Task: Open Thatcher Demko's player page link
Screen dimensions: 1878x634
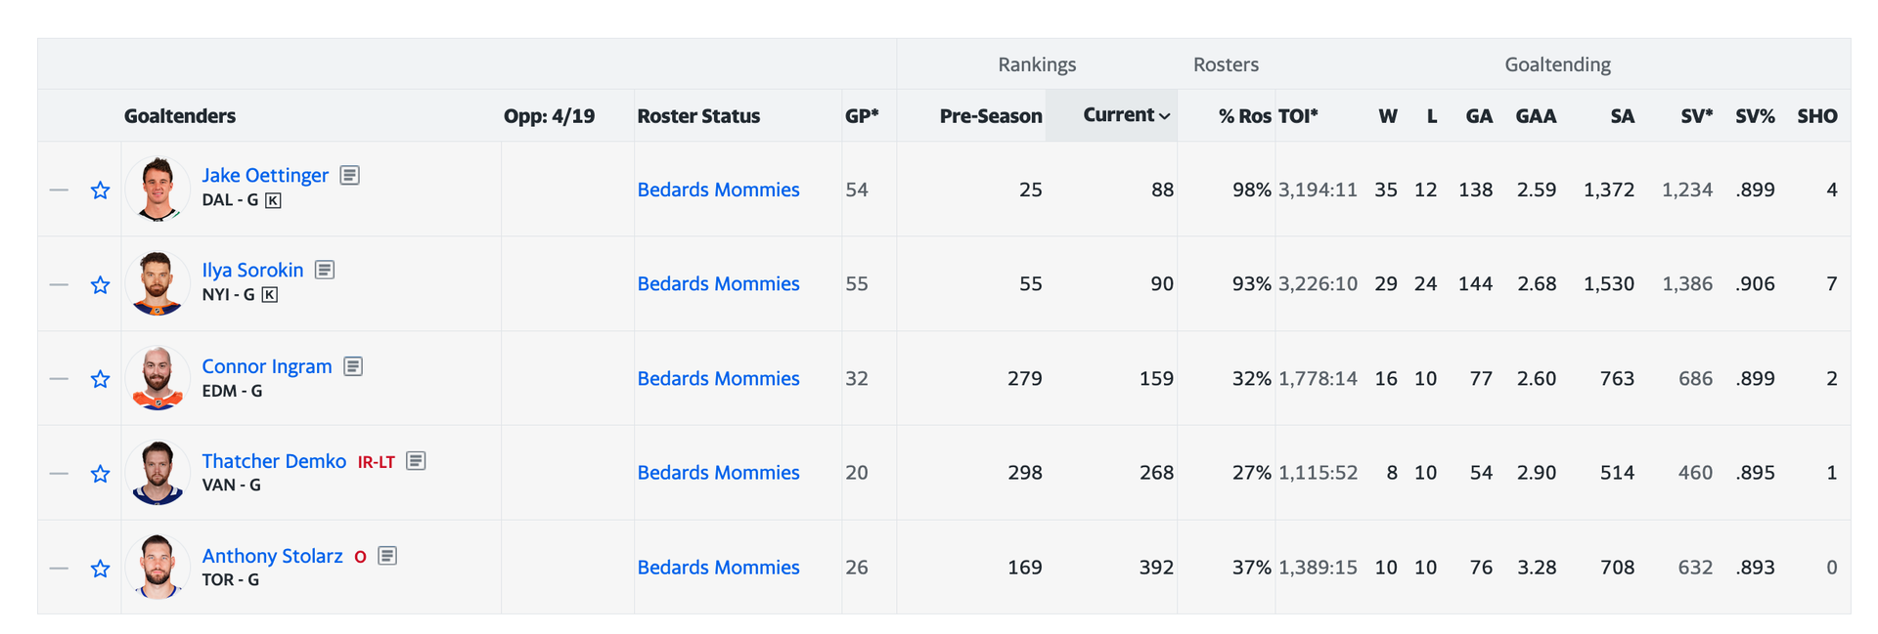Action: [274, 461]
